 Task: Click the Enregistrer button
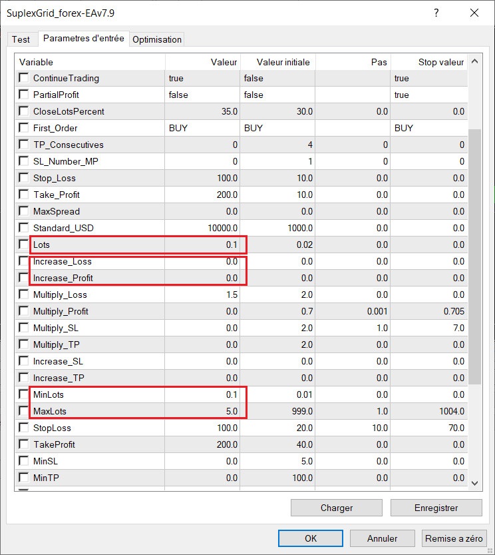point(436,508)
